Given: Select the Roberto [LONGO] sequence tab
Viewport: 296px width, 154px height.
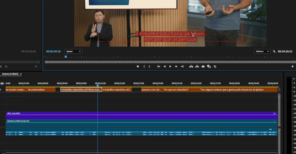Looking at the screenshot, I should tap(10, 74).
